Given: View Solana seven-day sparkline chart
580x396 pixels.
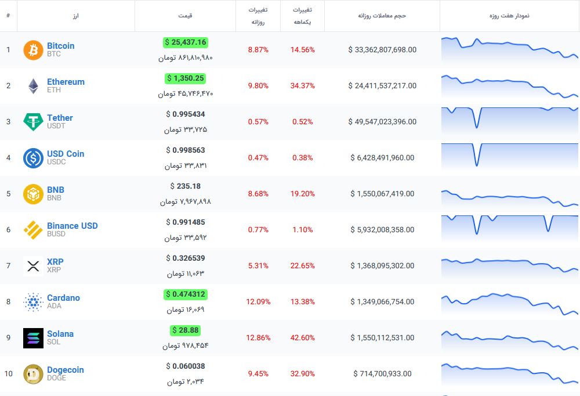Looking at the screenshot, I should 509,341.
